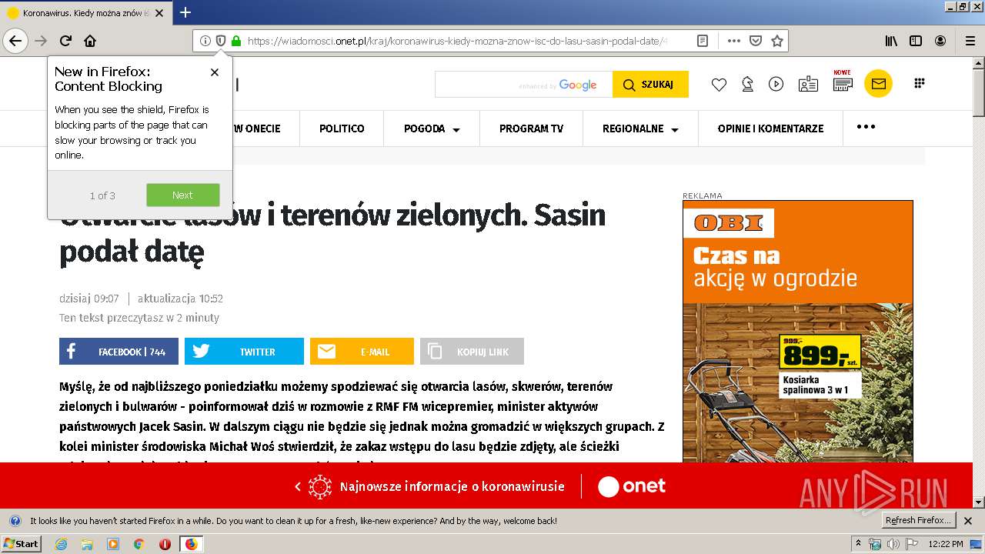
Task: Launch Google Chrome from the taskbar
Action: (x=139, y=544)
